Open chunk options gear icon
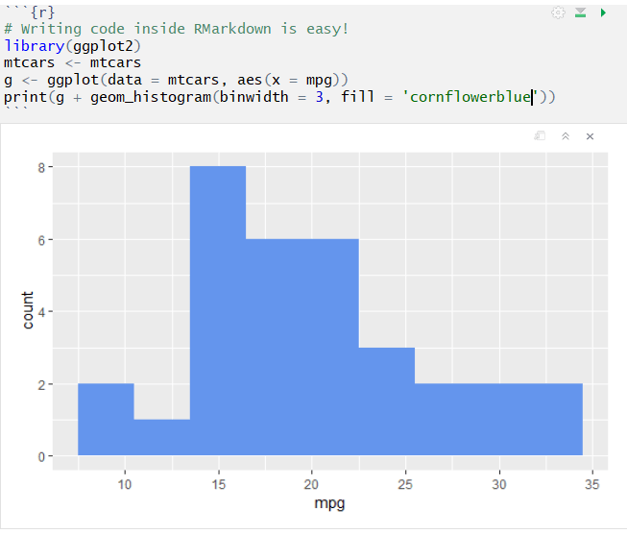The height and width of the screenshot is (534, 627). coord(558,12)
